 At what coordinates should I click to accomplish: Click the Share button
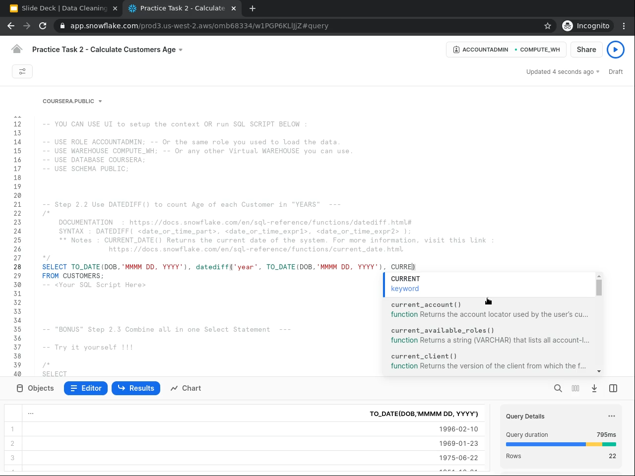point(586,50)
